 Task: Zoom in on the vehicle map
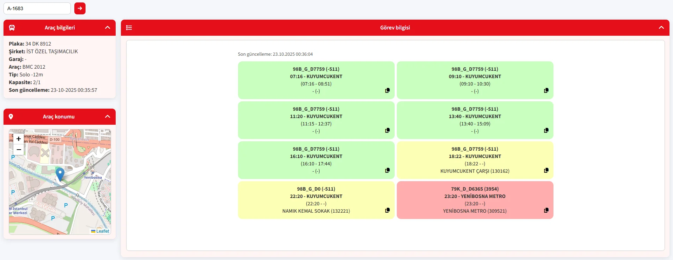coord(19,139)
